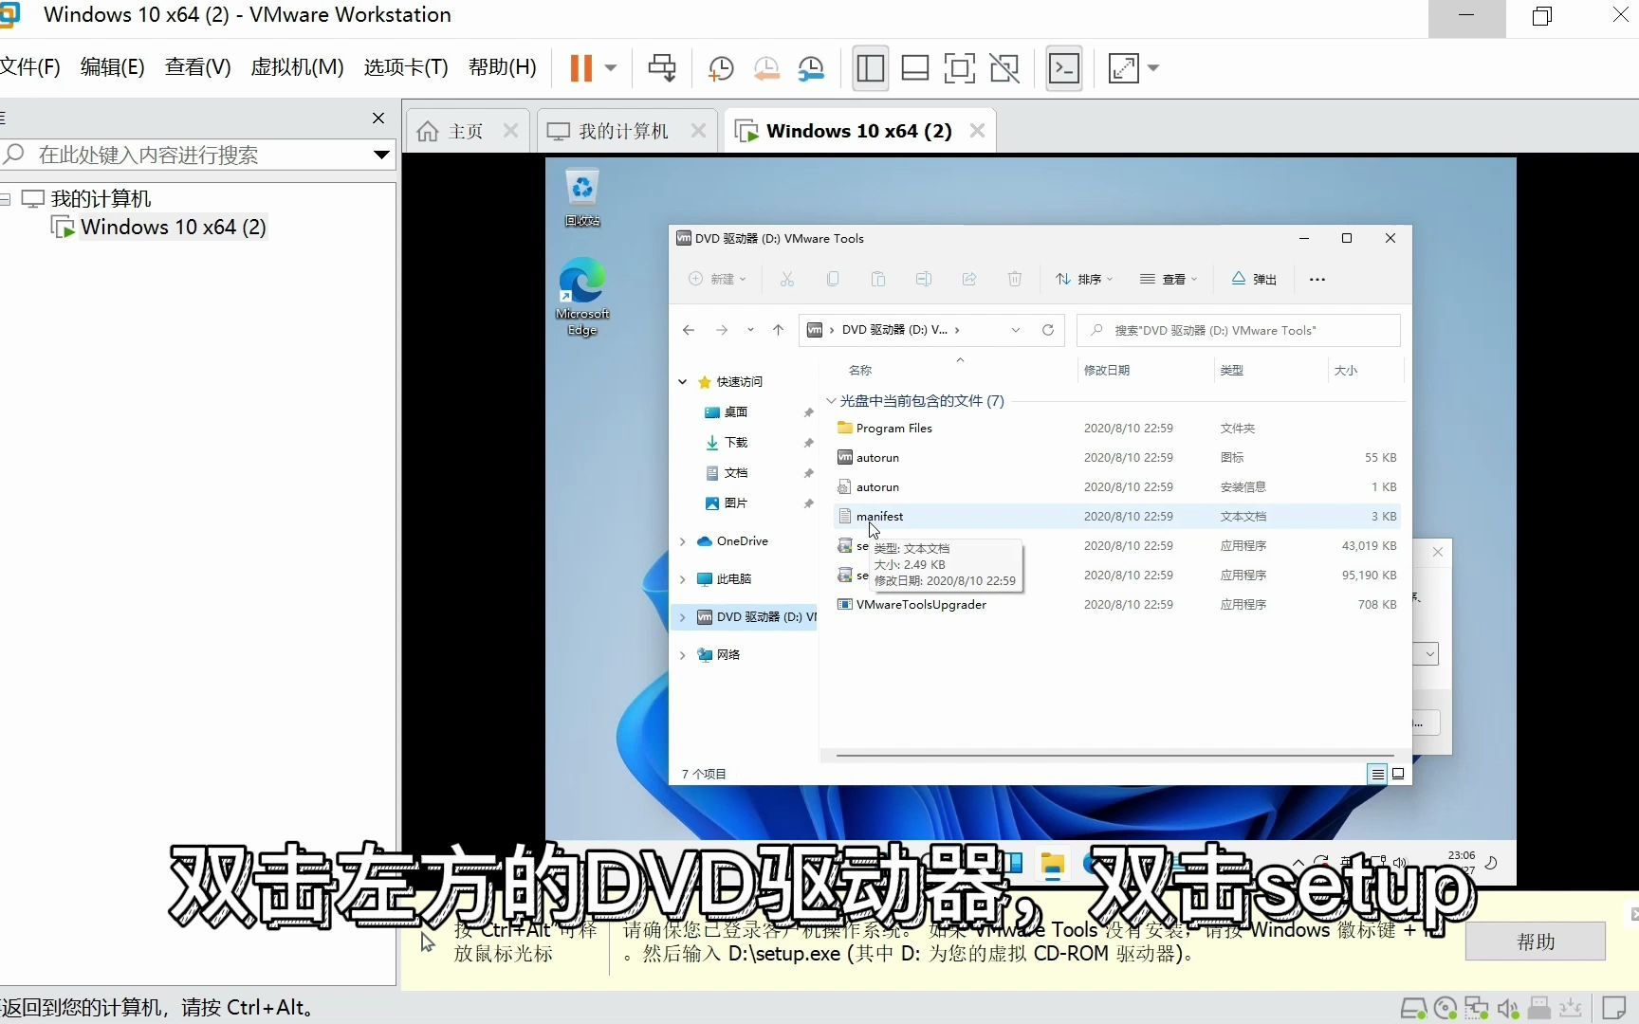Expand the 此电脑 tree node
1639x1024 pixels.
pos(682,579)
